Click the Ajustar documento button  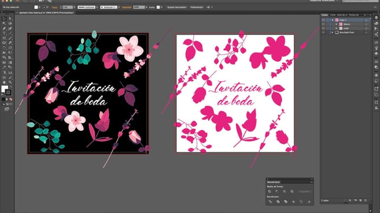(177, 8)
